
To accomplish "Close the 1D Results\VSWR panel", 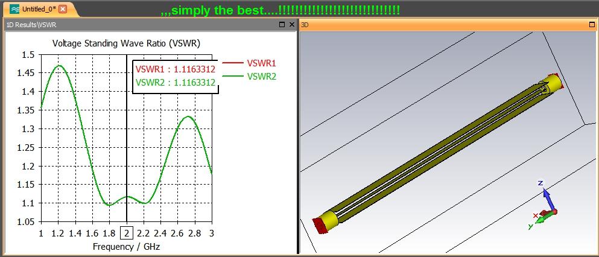I will pos(292,25).
